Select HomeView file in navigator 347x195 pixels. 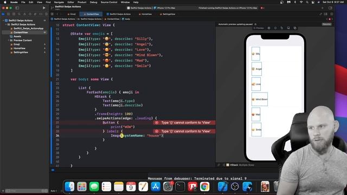[20, 48]
